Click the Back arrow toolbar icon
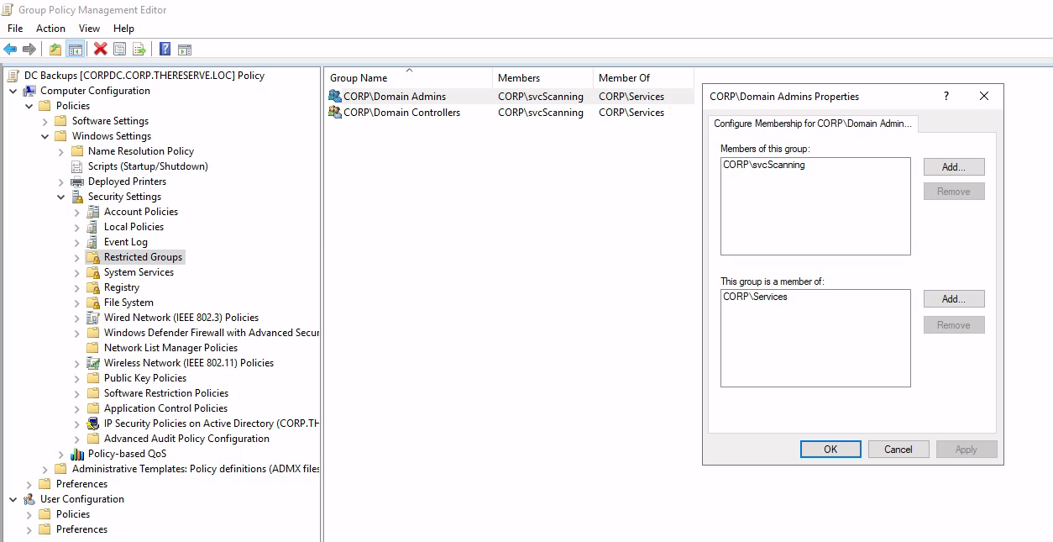 pos(10,50)
